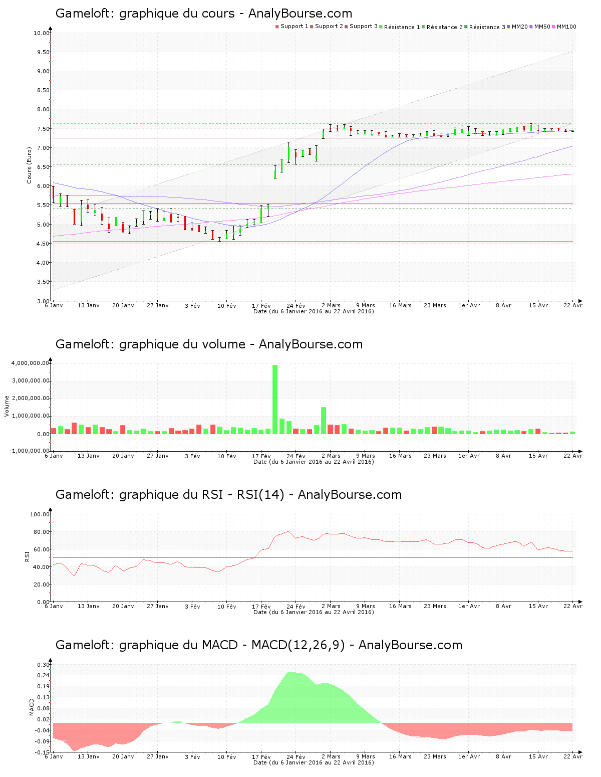Click '1er Avr' under the volume chart

click(x=469, y=456)
